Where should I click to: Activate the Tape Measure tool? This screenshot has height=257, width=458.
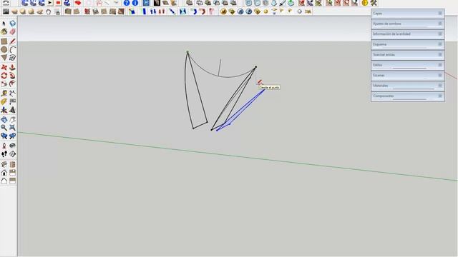click(x=4, y=94)
